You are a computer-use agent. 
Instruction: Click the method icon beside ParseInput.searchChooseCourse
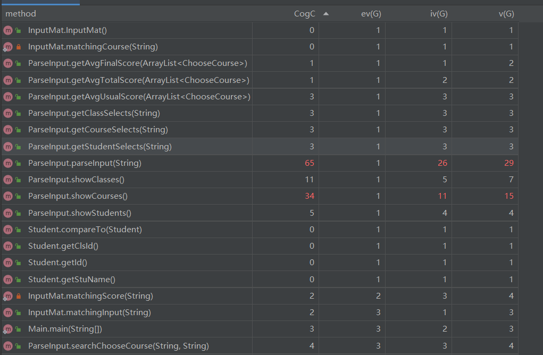click(8, 346)
